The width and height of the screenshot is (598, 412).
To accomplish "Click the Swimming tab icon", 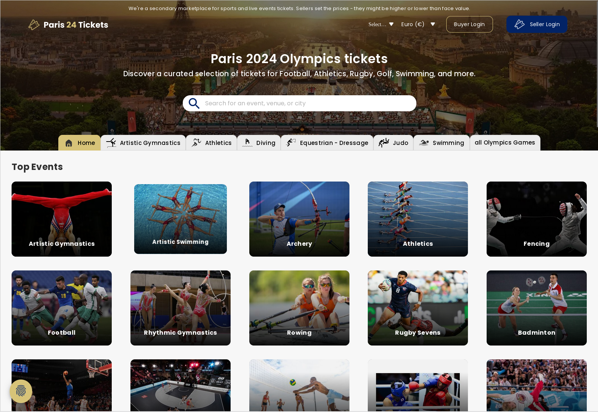I will (x=424, y=143).
